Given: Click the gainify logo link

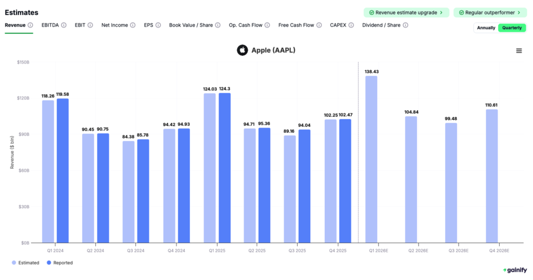Looking at the screenshot, I should pos(515,270).
